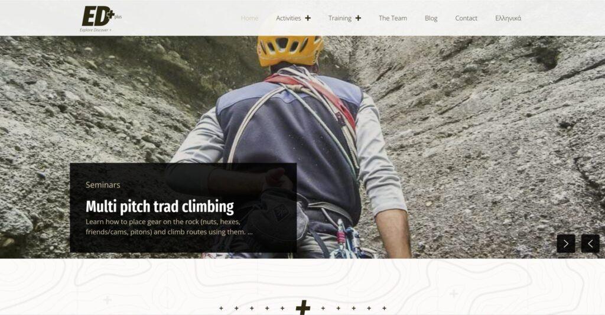
Task: Expand Training submenu via plus icon
Action: [358, 18]
